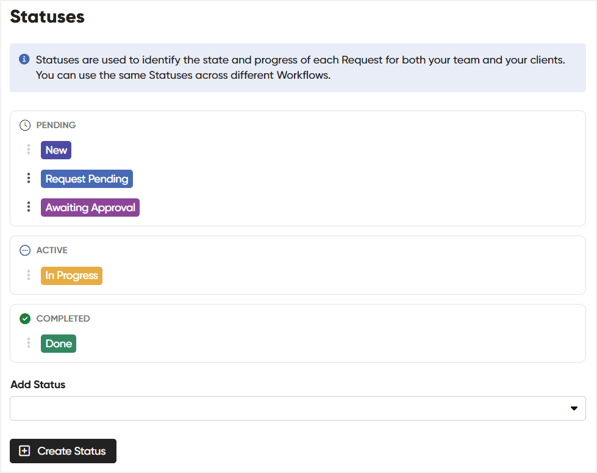
Task: Open the kebab menu for Request Pending
Action: (x=29, y=178)
